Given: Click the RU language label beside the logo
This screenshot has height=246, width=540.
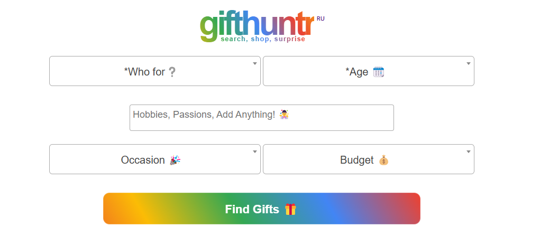Looking at the screenshot, I should click(x=321, y=19).
